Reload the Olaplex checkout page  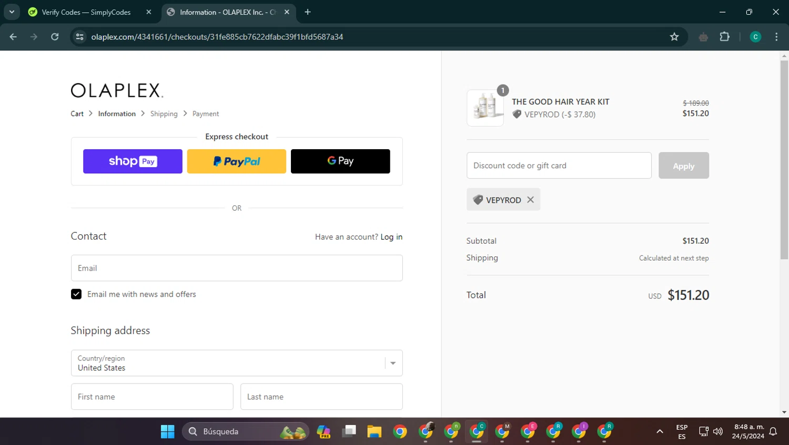(55, 37)
